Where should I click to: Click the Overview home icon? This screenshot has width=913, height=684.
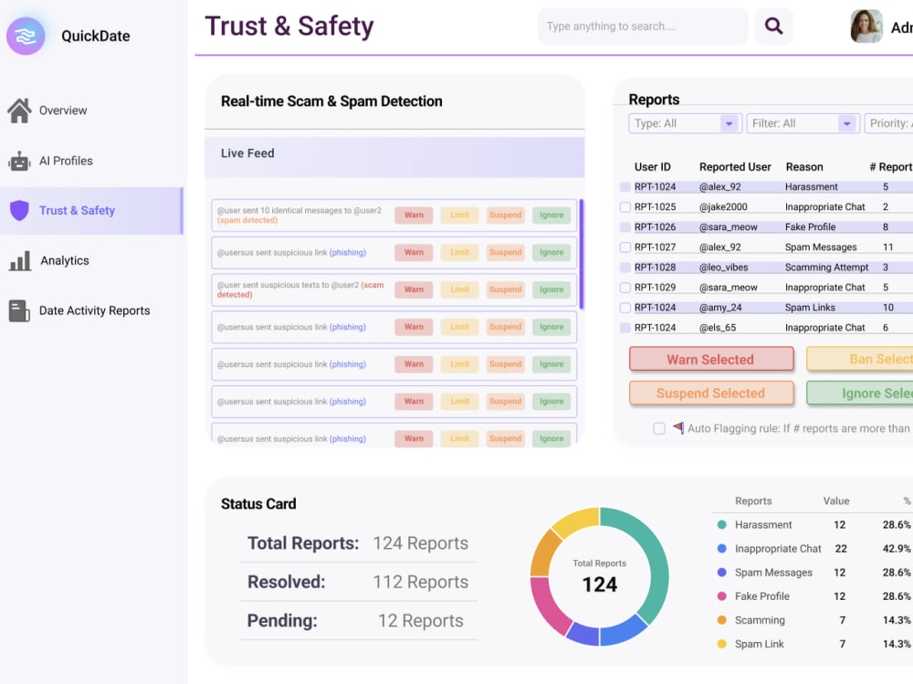pos(19,110)
